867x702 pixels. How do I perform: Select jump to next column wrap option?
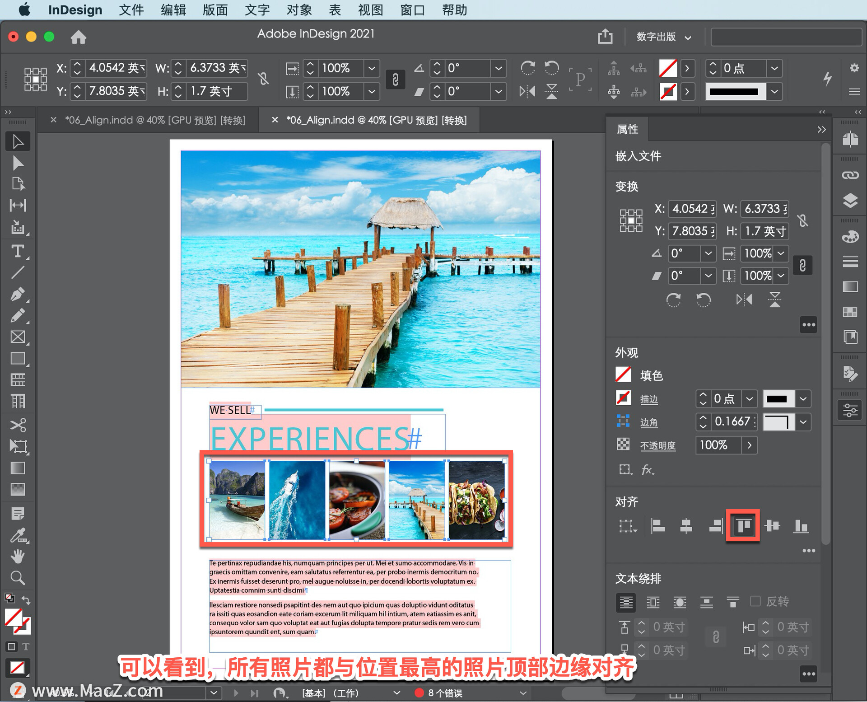pyautogui.click(x=733, y=602)
